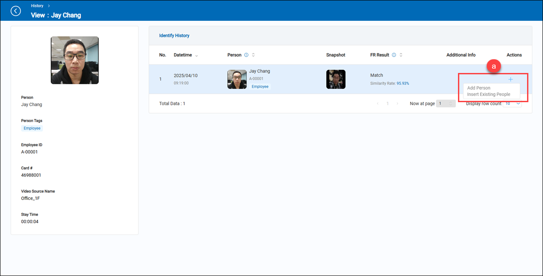Select Add Person from the popup menu
This screenshot has height=276, width=543.
click(x=479, y=88)
